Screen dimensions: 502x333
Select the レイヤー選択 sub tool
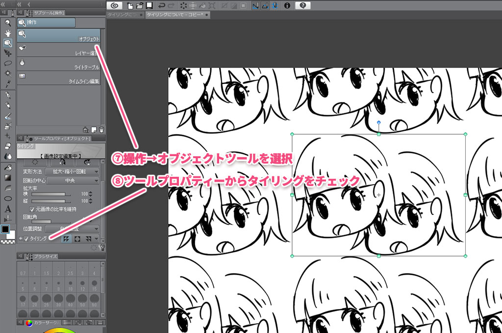[59, 49]
